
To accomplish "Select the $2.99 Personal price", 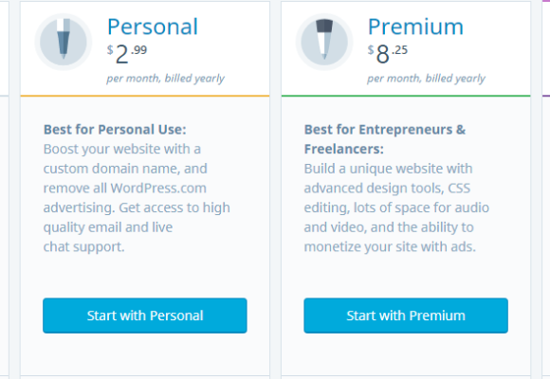I will pyautogui.click(x=127, y=54).
